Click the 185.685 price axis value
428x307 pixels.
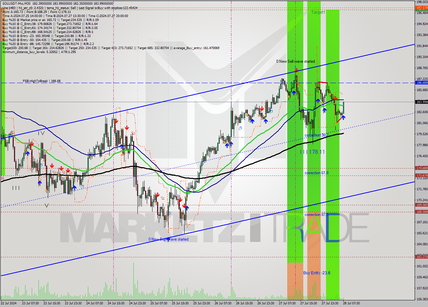(422, 90)
